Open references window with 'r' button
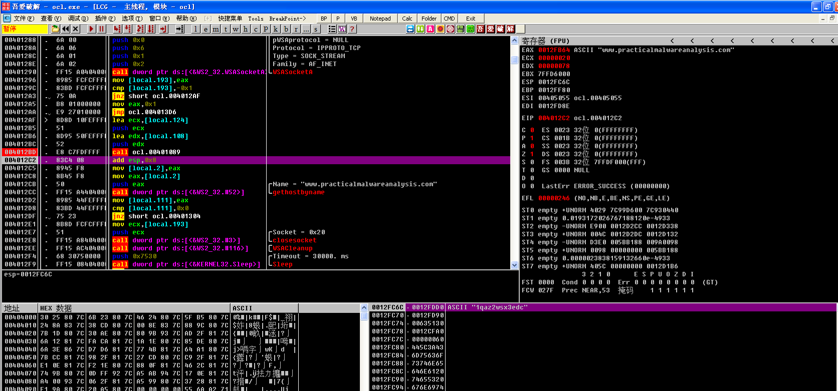 pyautogui.click(x=296, y=29)
